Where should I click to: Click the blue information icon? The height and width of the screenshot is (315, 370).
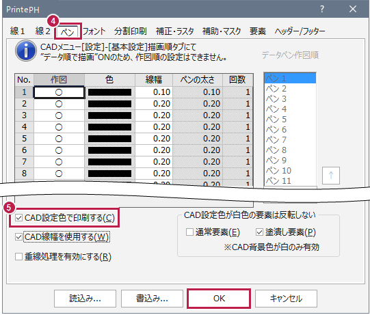coord(26,51)
